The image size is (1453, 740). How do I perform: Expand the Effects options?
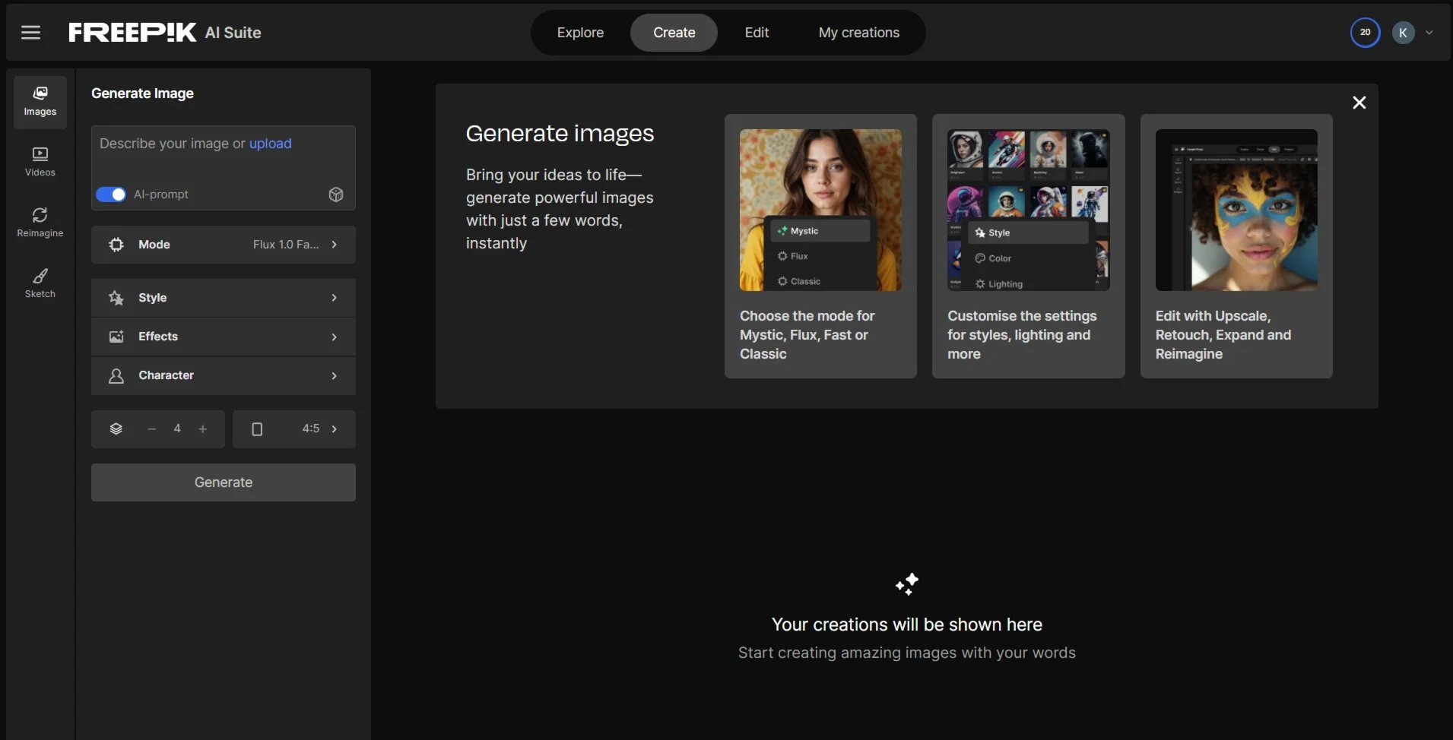224,337
